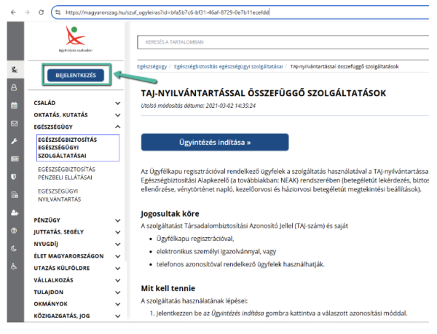Expand the CSALÁD menu chevron

[x=118, y=103]
